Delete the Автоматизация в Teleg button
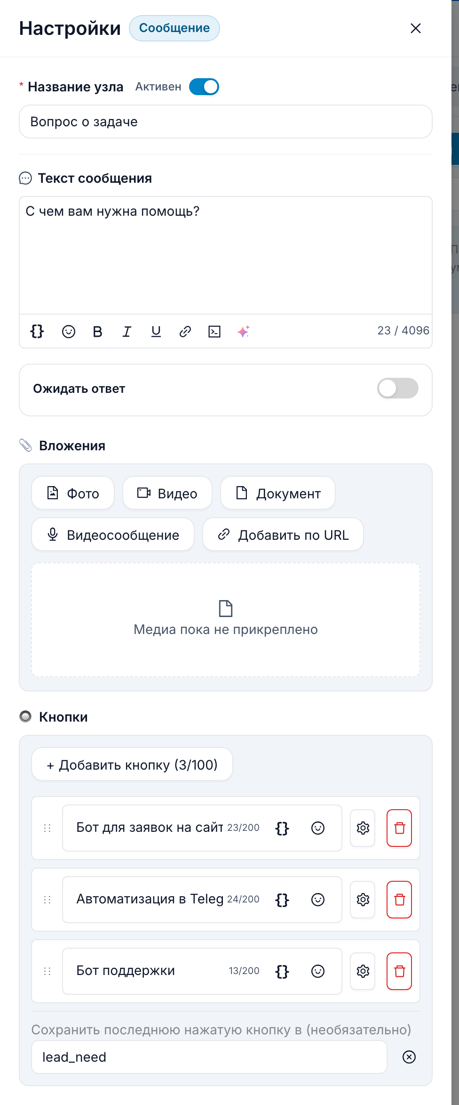 pyautogui.click(x=399, y=900)
